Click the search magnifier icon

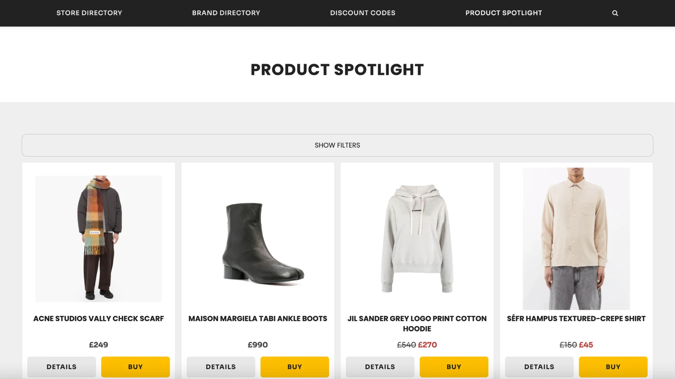coord(615,13)
